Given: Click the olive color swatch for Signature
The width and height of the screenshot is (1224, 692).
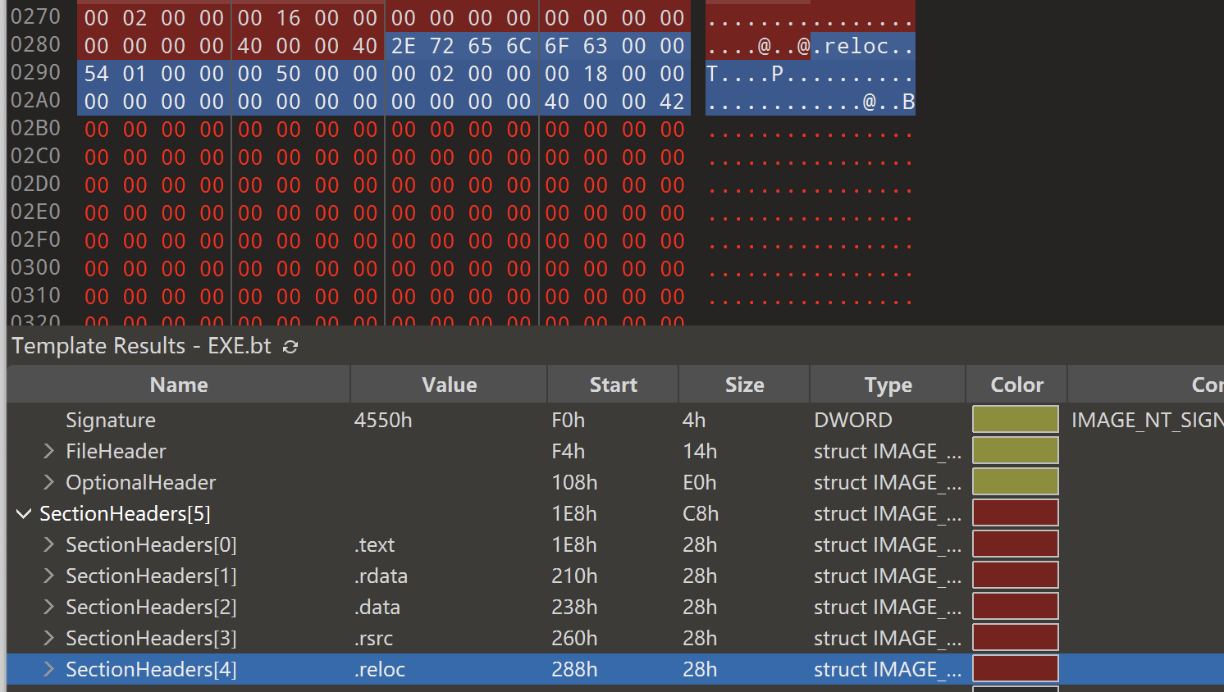Looking at the screenshot, I should [1016, 419].
